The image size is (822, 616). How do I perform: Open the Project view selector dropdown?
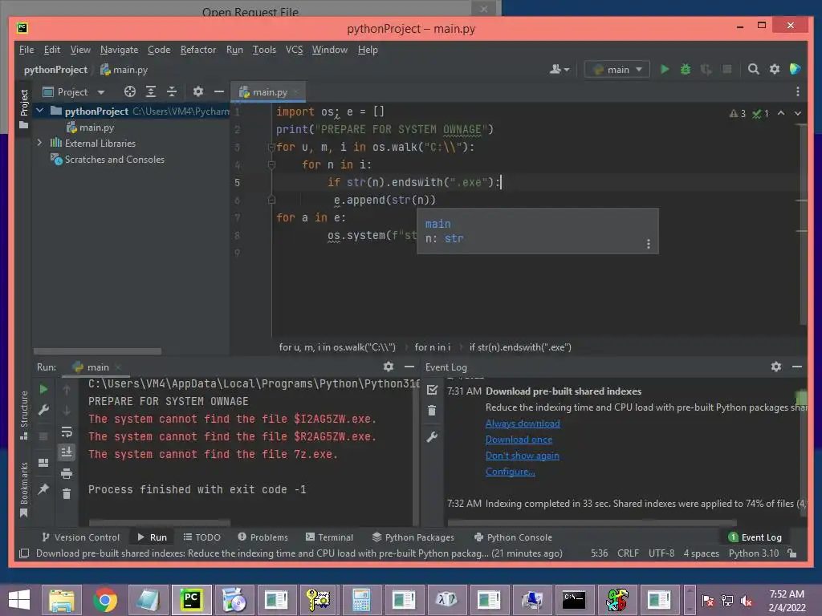[x=74, y=92]
